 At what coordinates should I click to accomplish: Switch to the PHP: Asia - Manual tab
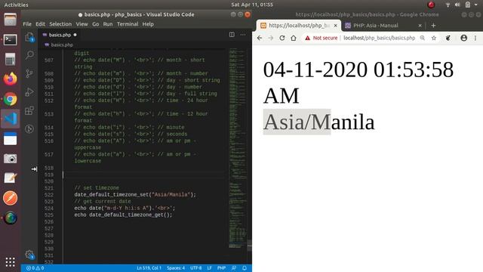pyautogui.click(x=376, y=26)
